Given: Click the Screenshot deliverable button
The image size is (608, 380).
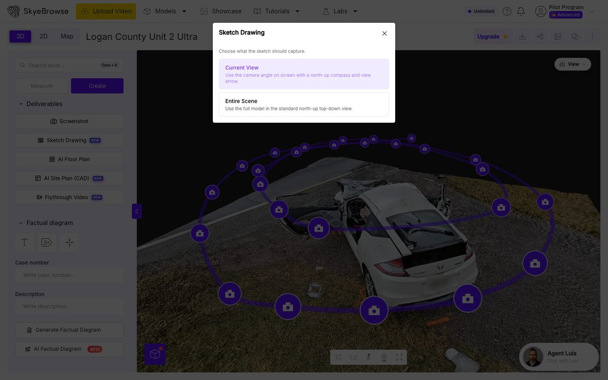Looking at the screenshot, I should pyautogui.click(x=69, y=122).
